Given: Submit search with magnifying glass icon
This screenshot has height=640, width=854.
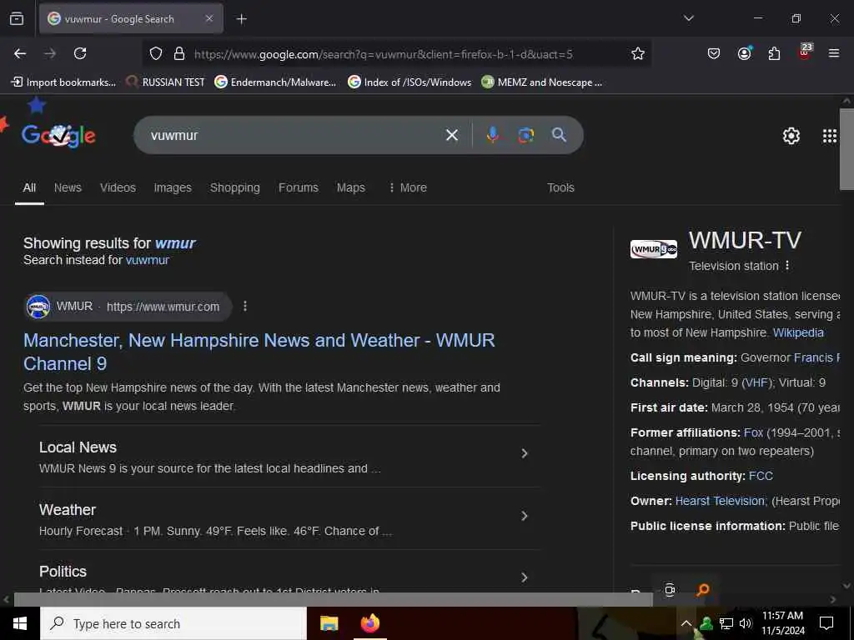Looking at the screenshot, I should 559,135.
